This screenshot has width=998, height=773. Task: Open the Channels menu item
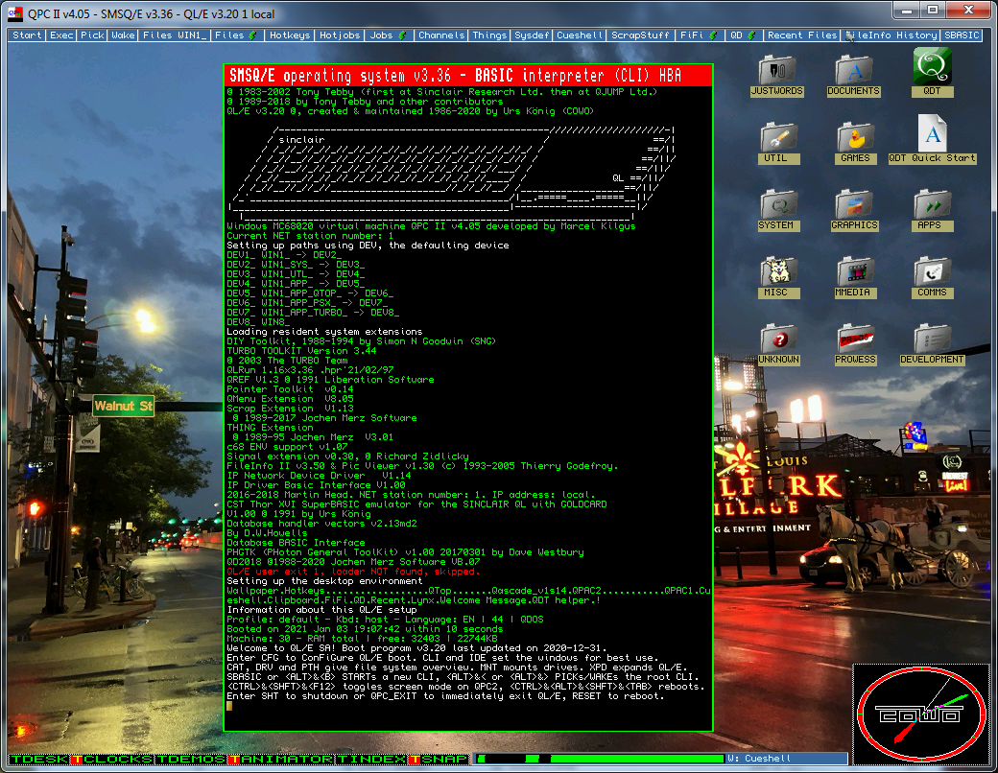[441, 35]
